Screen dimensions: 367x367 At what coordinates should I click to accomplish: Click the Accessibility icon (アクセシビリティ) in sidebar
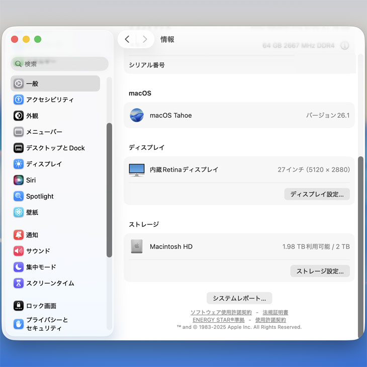(19, 100)
